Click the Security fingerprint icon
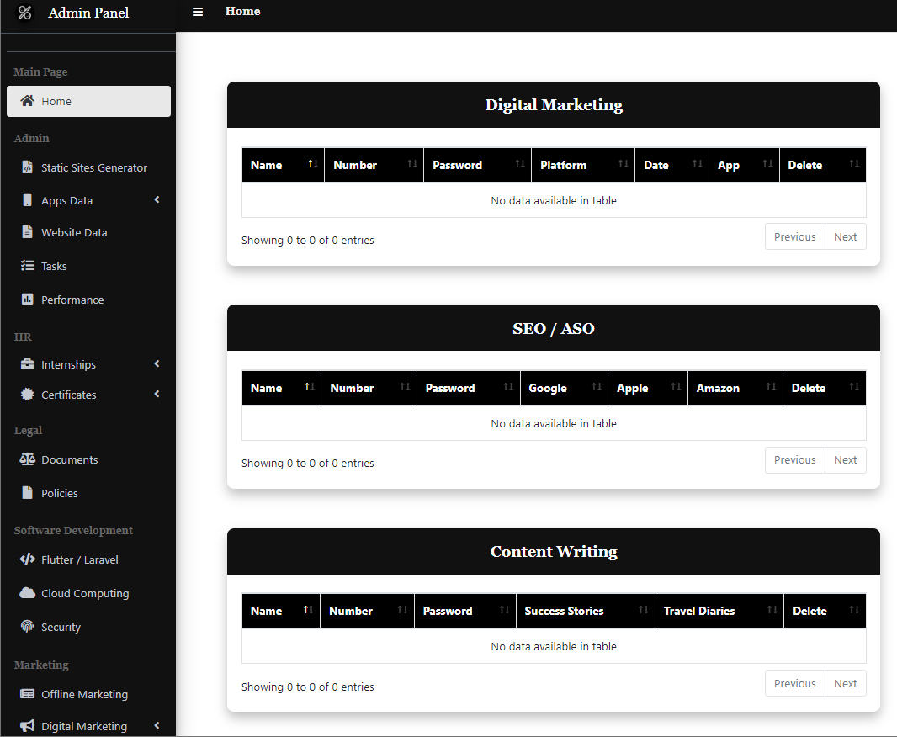This screenshot has height=737, width=897. click(x=27, y=627)
